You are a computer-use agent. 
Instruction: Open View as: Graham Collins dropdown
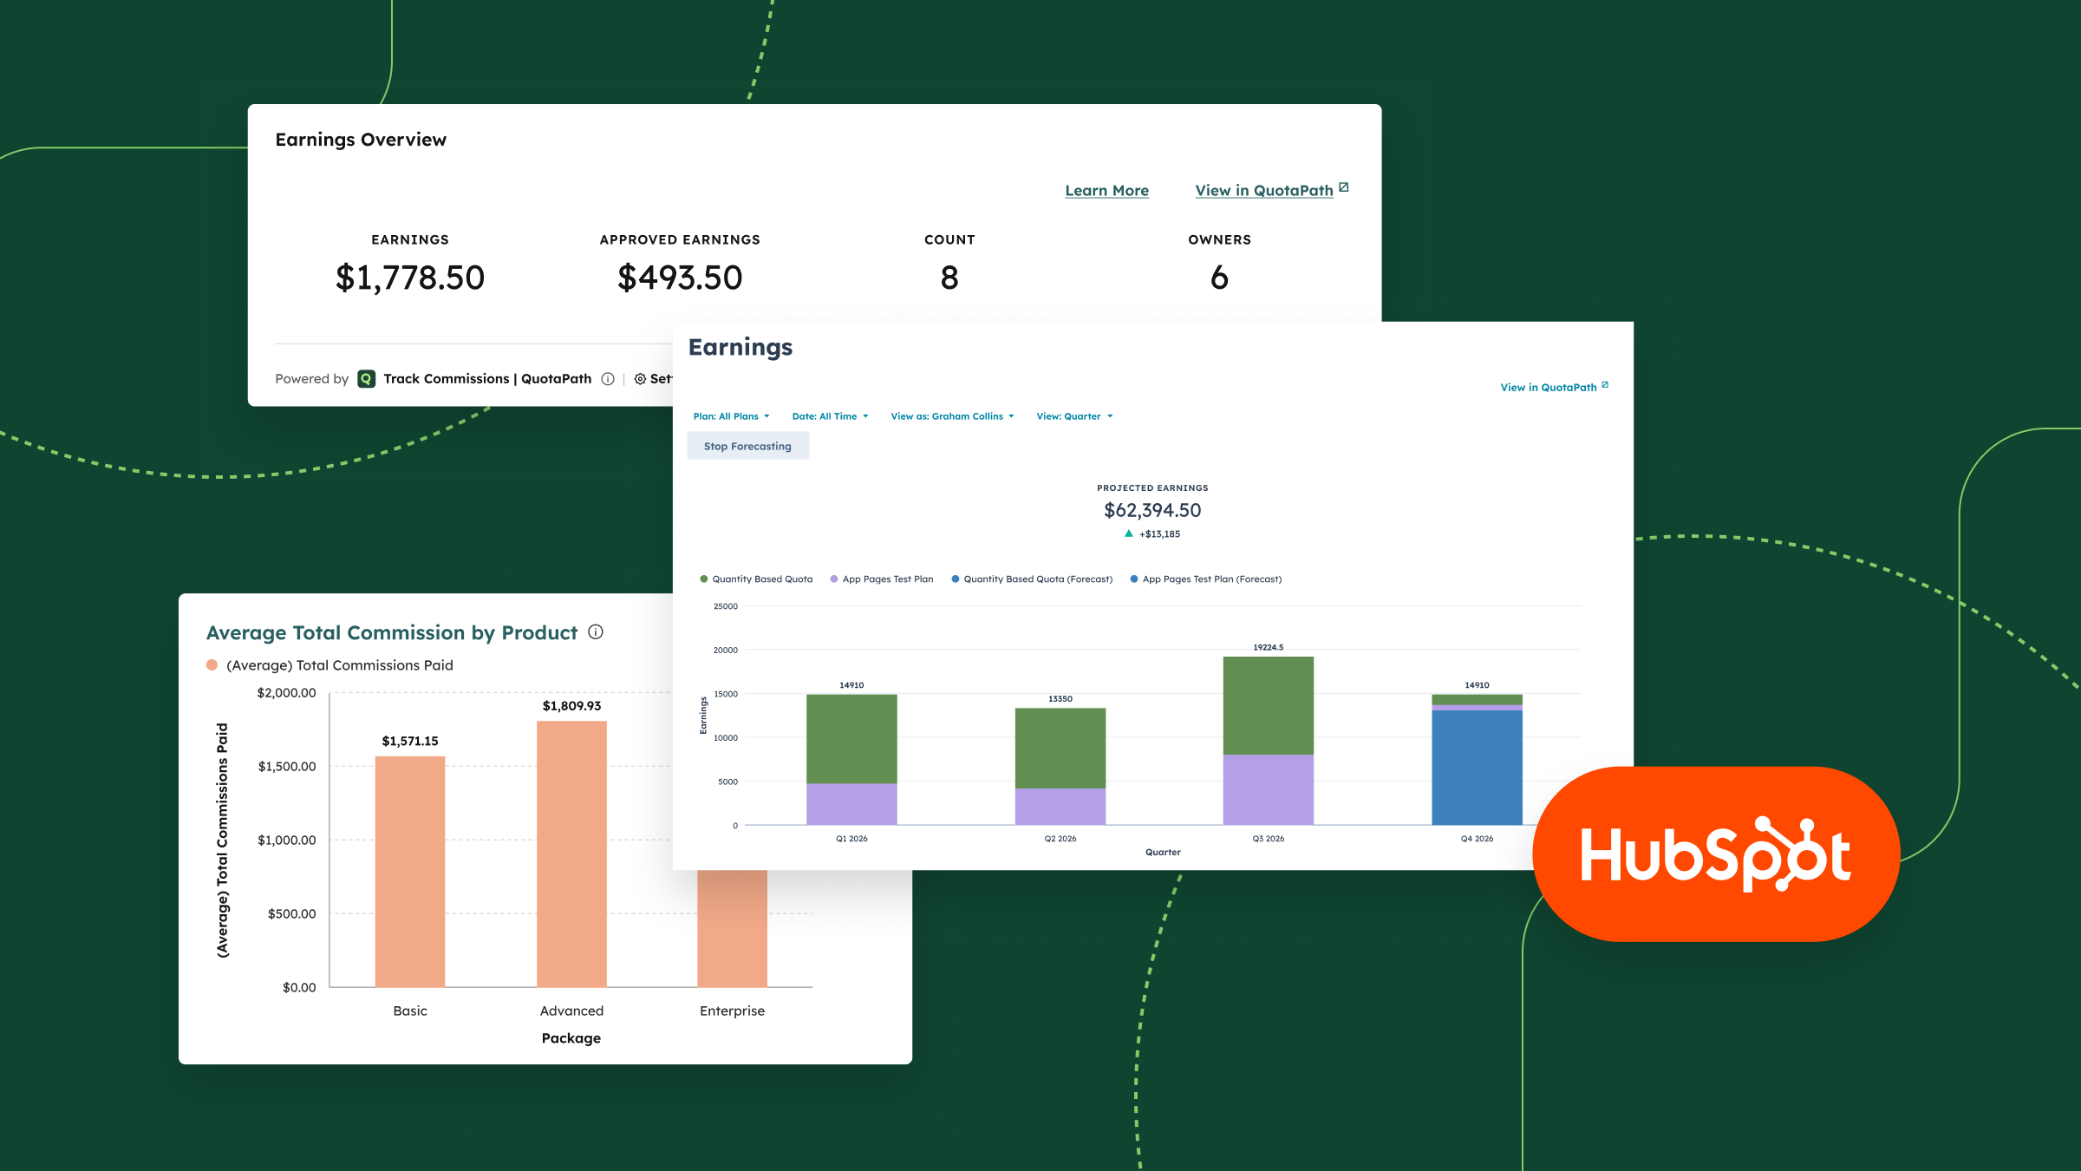pos(952,416)
